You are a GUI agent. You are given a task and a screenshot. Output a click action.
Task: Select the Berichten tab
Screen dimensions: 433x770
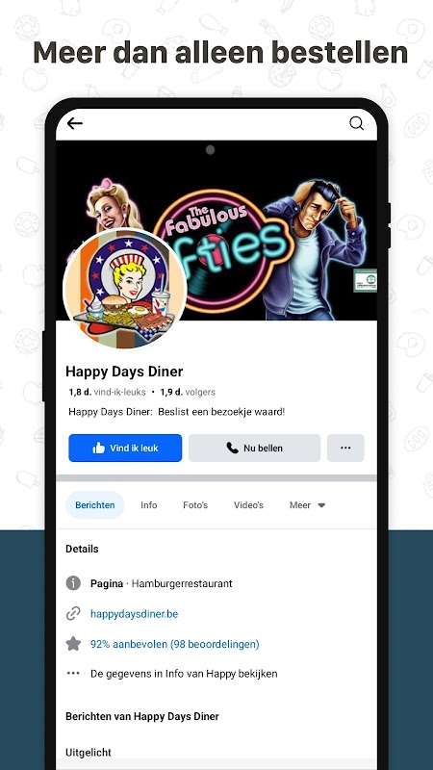click(x=94, y=504)
